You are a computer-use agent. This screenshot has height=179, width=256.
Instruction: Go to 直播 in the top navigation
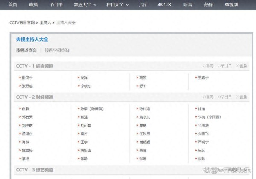coord(33,5)
